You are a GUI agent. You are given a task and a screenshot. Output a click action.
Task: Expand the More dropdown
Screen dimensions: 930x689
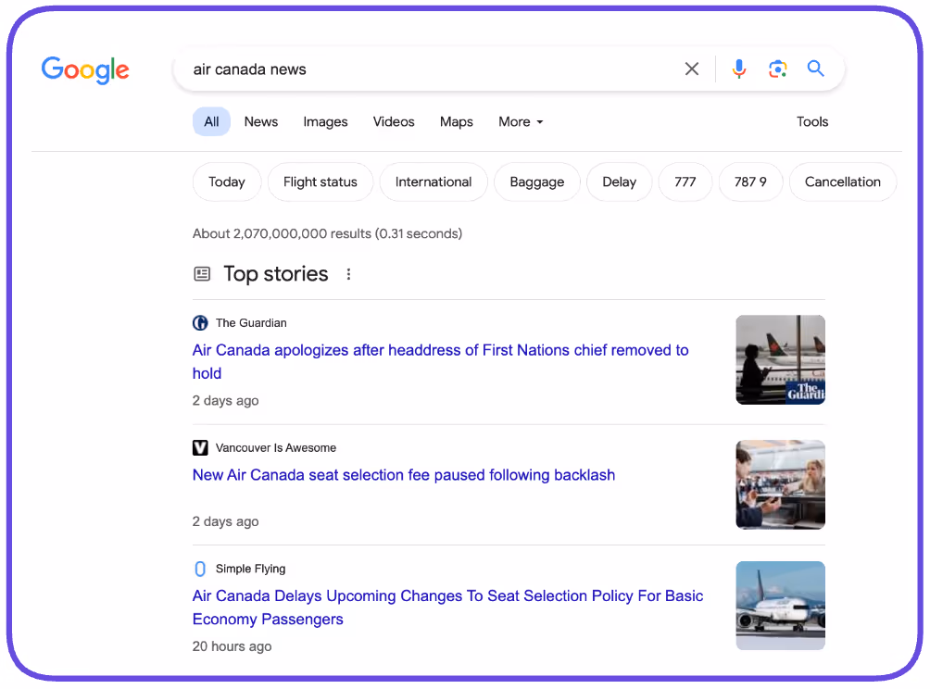(521, 121)
